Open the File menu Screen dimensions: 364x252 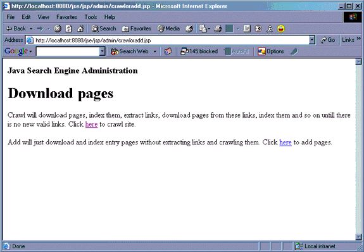[x=11, y=17]
